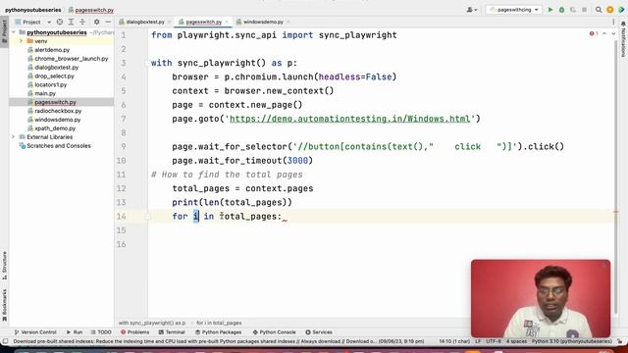628x353 pixels.
Task: Toggle the Bookmarks tool window stripe button
Action: [x=4, y=305]
